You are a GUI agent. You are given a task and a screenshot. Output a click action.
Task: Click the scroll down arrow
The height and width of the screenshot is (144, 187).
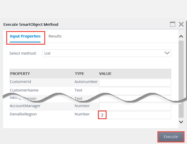coord(181,122)
